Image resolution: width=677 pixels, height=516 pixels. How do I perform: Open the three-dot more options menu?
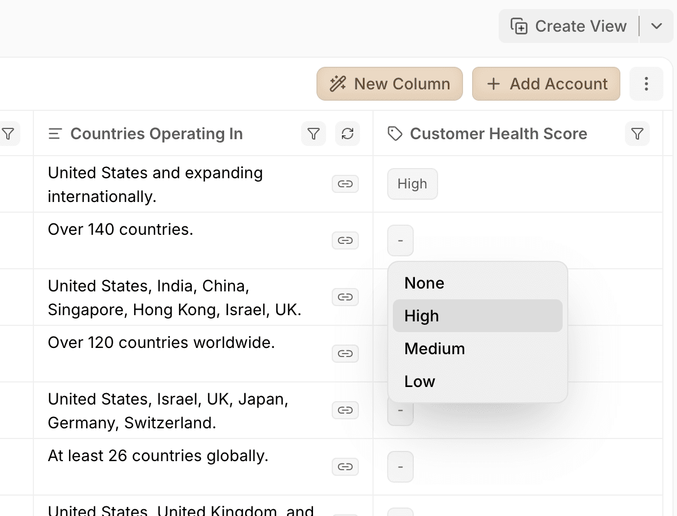[646, 84]
